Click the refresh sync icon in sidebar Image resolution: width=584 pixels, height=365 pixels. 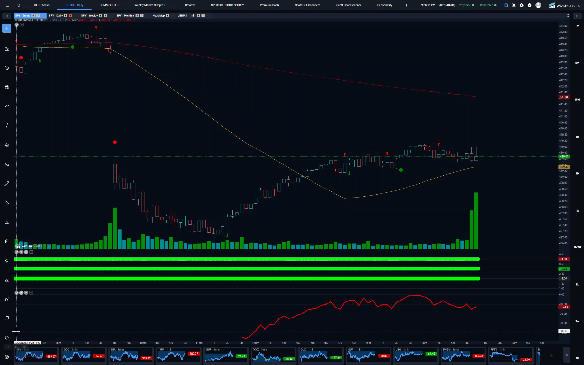7,260
